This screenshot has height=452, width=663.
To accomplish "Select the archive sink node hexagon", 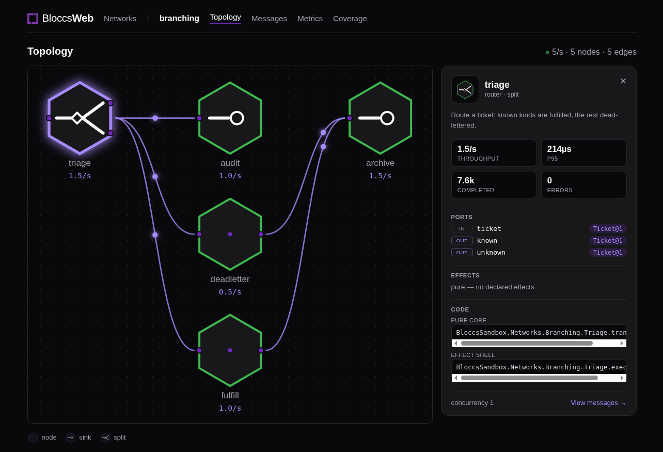I will coord(381,118).
